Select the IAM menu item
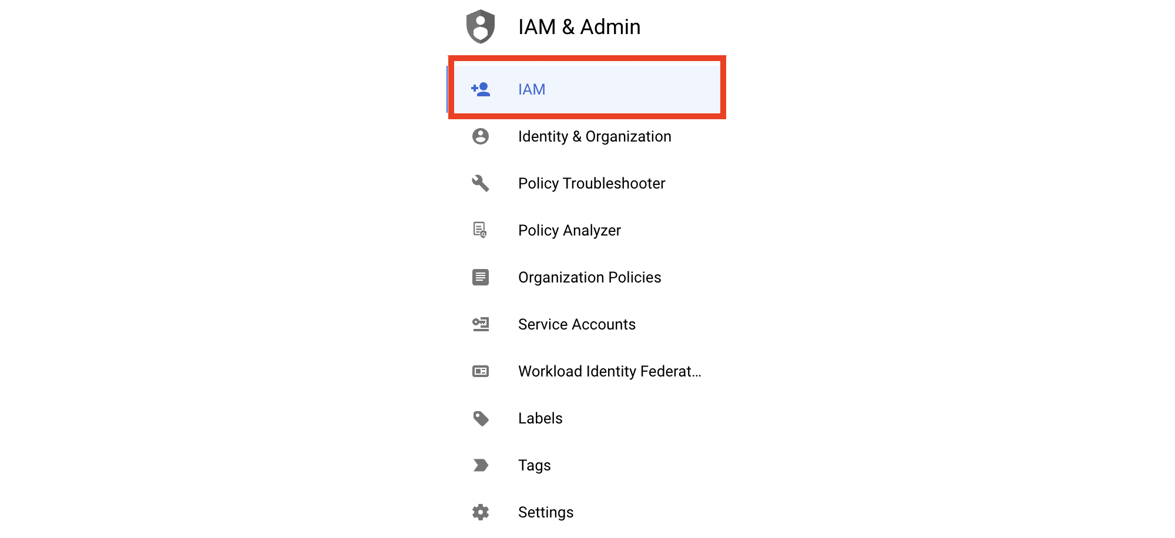The image size is (1175, 538). (586, 89)
